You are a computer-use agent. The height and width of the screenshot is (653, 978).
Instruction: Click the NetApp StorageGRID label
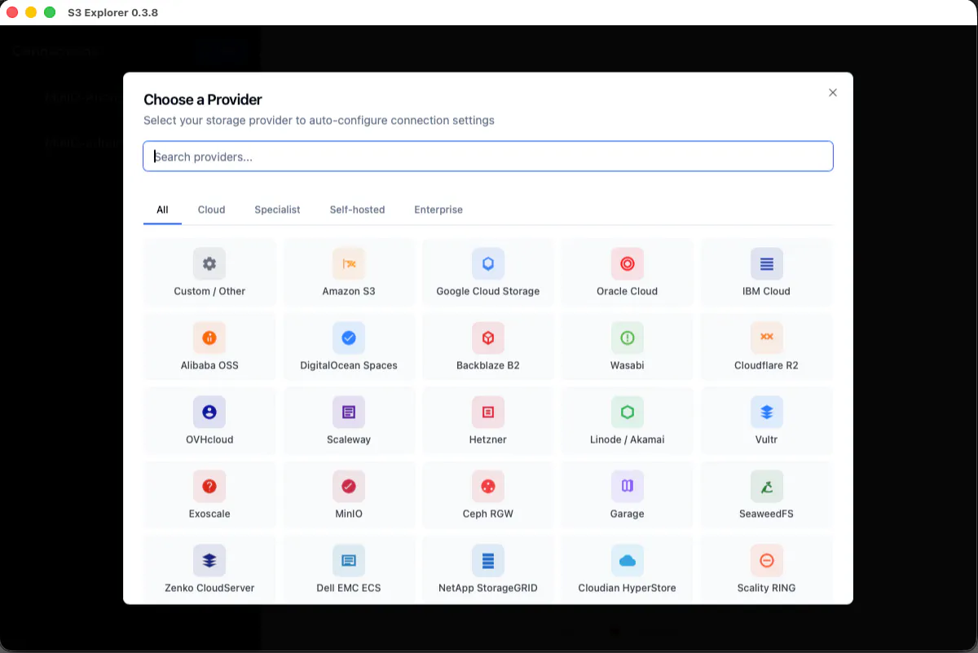point(488,588)
